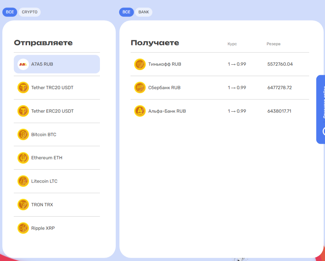Select the ВСЕ tab above Отправляете

pos(10,12)
